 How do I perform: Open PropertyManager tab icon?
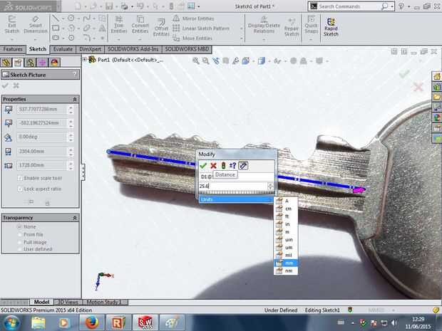[18, 62]
